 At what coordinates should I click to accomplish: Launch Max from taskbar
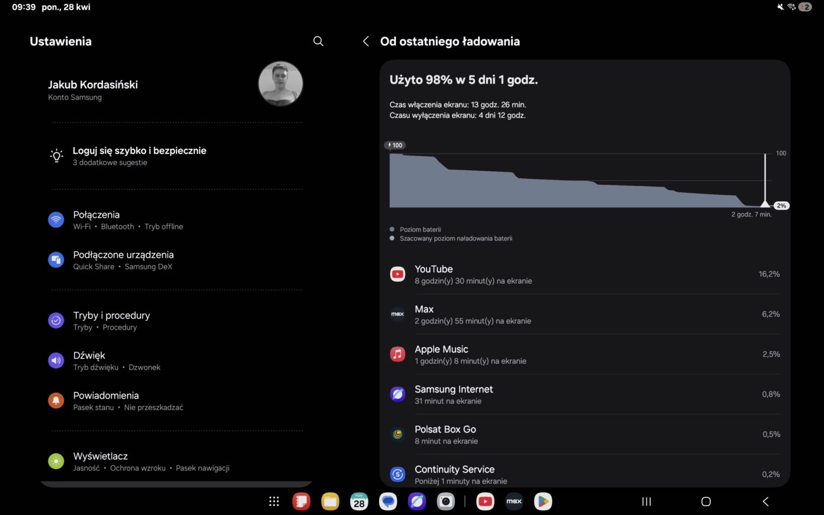514,501
